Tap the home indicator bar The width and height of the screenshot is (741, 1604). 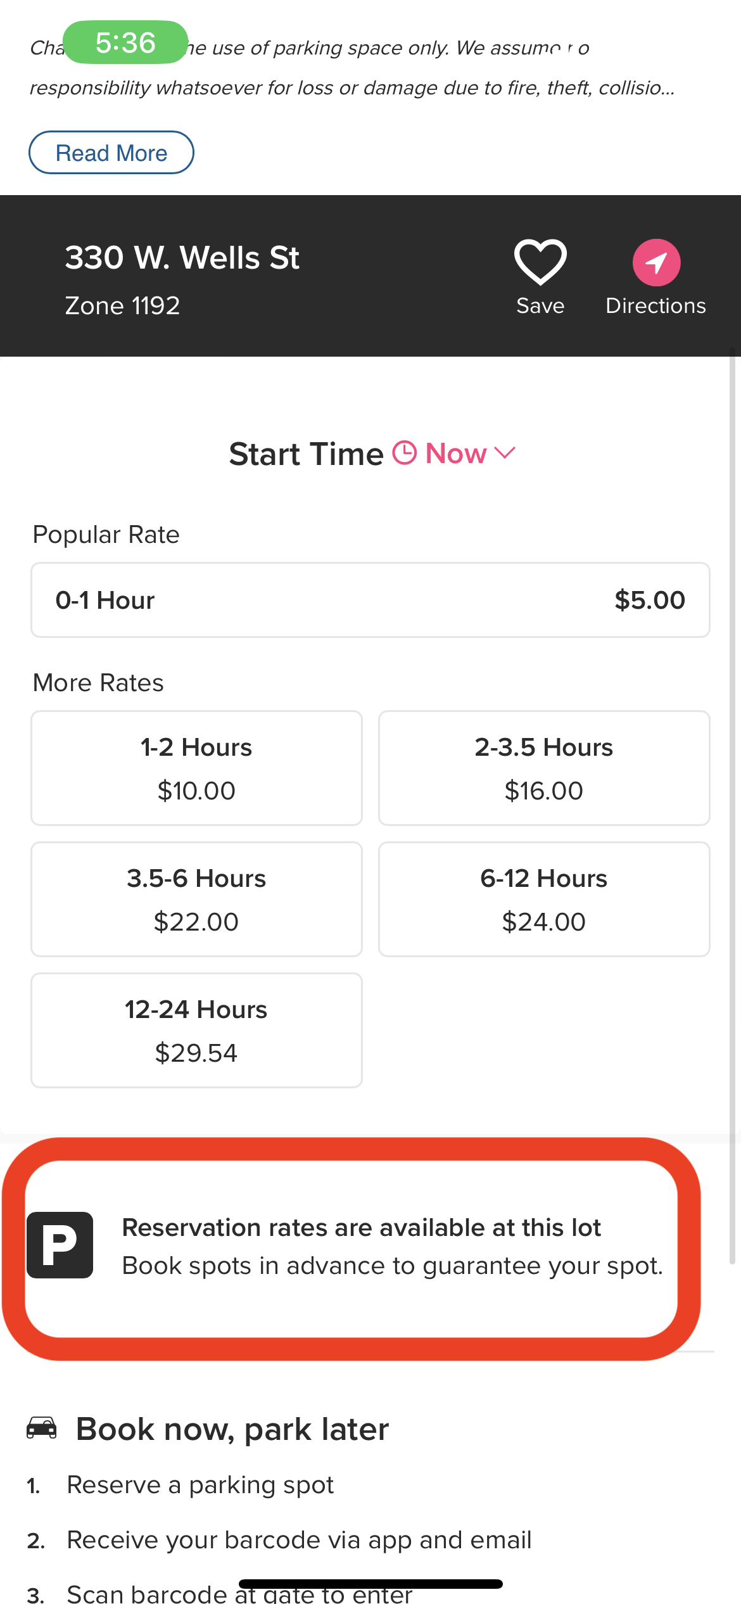[370, 1584]
